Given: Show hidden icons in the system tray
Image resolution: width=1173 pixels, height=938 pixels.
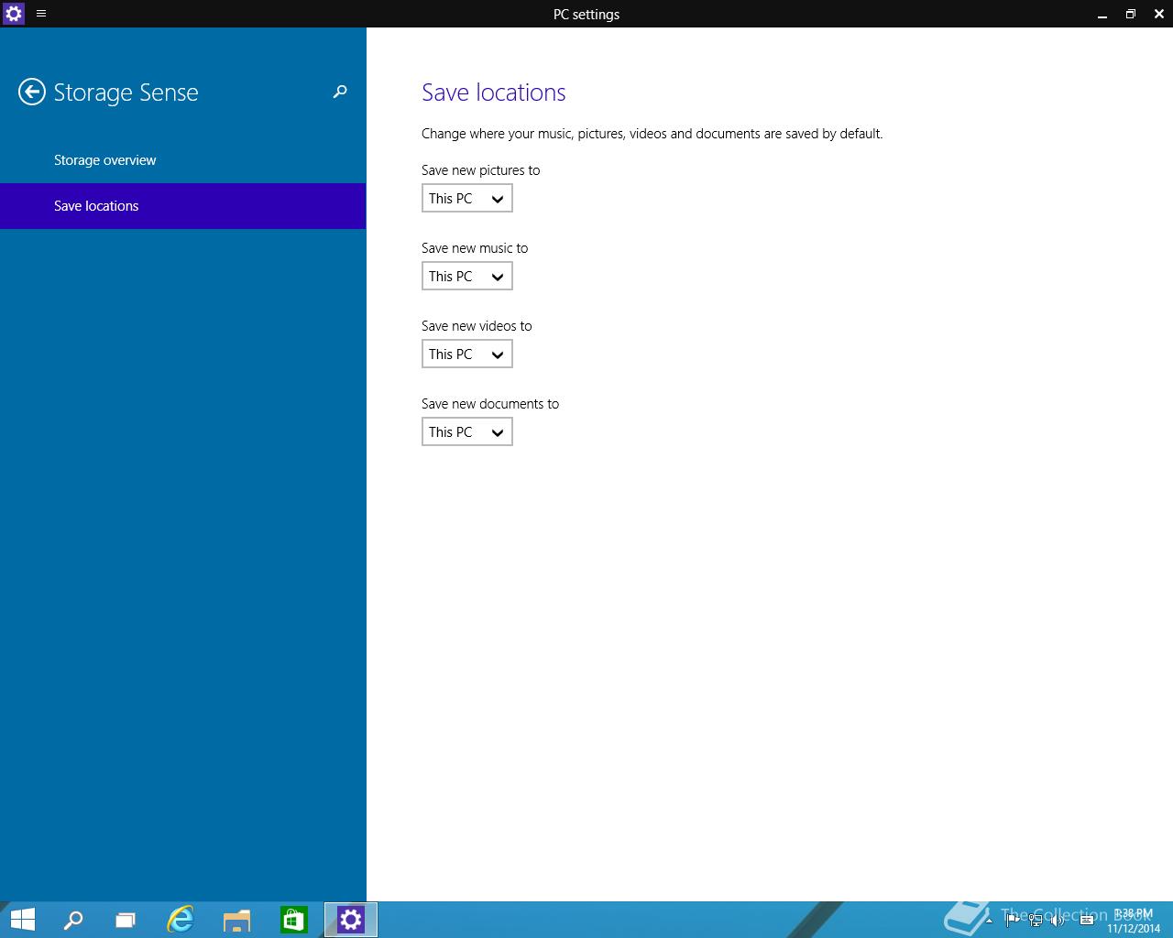Looking at the screenshot, I should coord(989,921).
